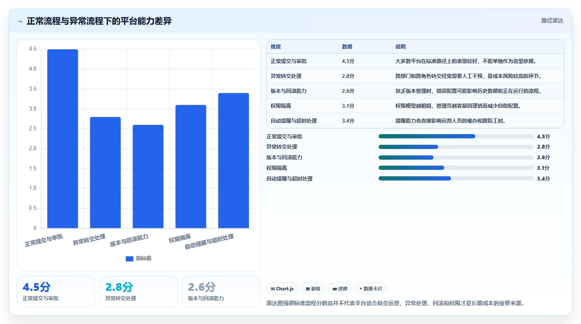The image size is (581, 324).
Task: Click the 版本与回滚能力 bar in chart
Action: tap(148, 176)
